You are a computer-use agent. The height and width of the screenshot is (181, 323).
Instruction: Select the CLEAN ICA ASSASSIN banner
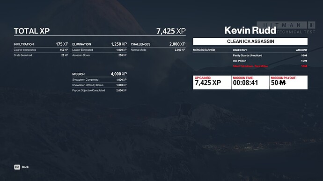pyautogui.click(x=250, y=41)
